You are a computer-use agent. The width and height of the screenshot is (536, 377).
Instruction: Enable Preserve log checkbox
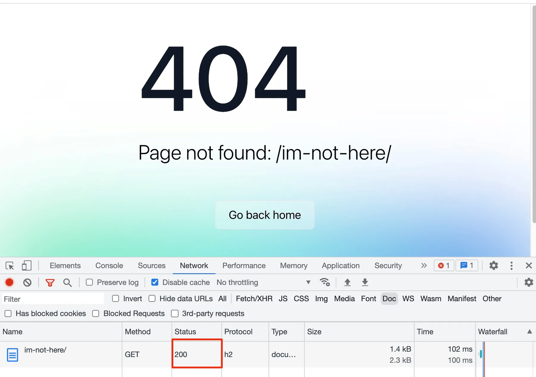pyautogui.click(x=89, y=282)
